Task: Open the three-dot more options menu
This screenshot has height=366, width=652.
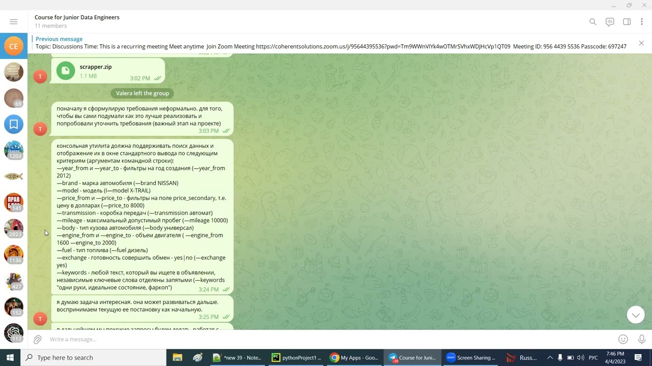Action: click(x=642, y=22)
